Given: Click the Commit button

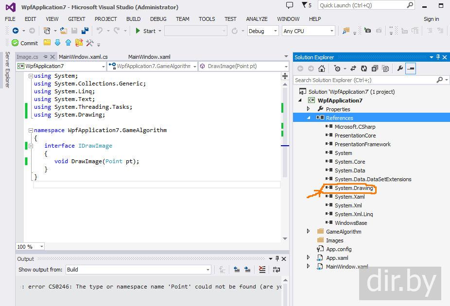Looking at the screenshot, I should pos(25,43).
